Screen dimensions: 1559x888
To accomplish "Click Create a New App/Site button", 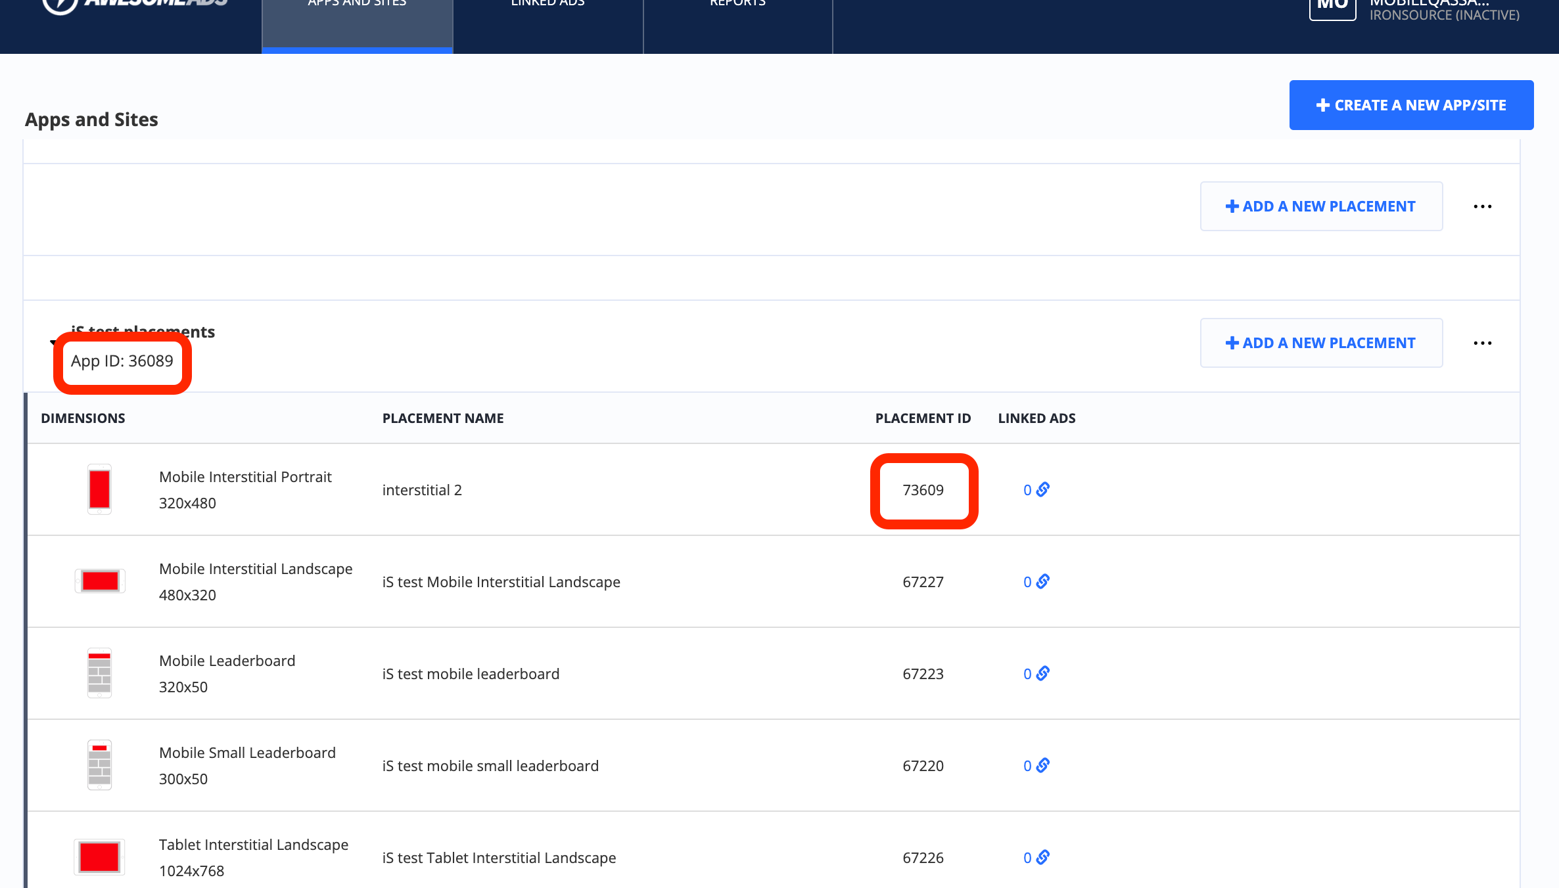I will click(1411, 105).
